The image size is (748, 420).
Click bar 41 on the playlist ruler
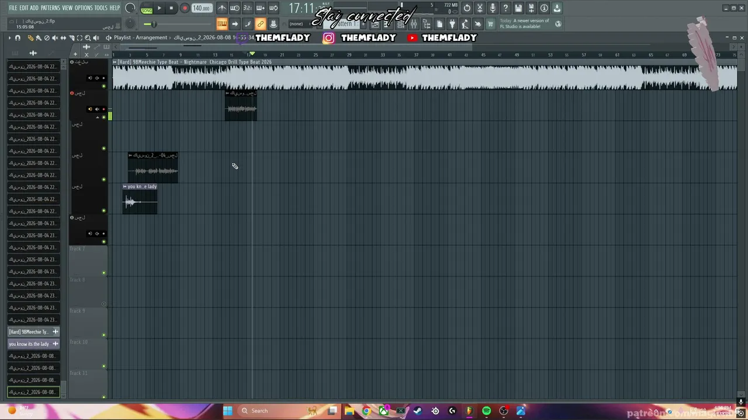(450, 55)
